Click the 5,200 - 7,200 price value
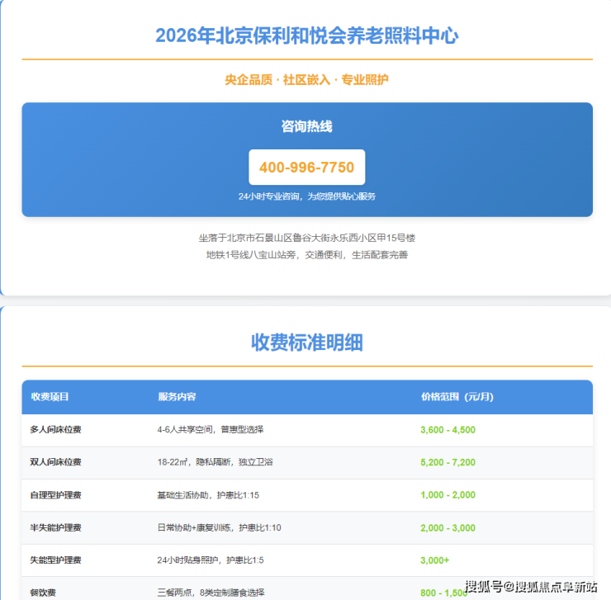Viewport: 611px width, 600px height. pos(448,462)
